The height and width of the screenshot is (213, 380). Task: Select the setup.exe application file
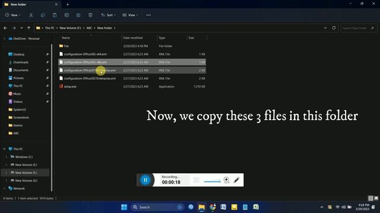click(132, 86)
